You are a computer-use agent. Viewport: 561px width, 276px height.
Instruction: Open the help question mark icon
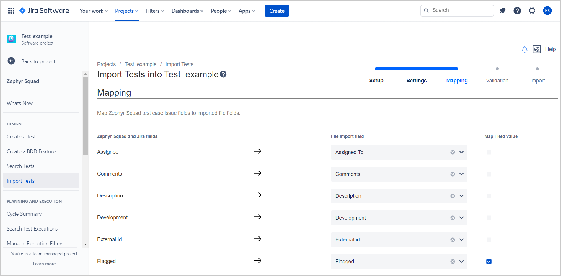coord(517,11)
